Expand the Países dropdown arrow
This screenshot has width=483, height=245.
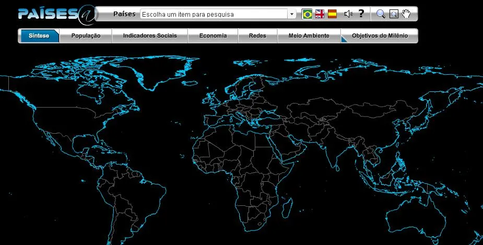(292, 15)
